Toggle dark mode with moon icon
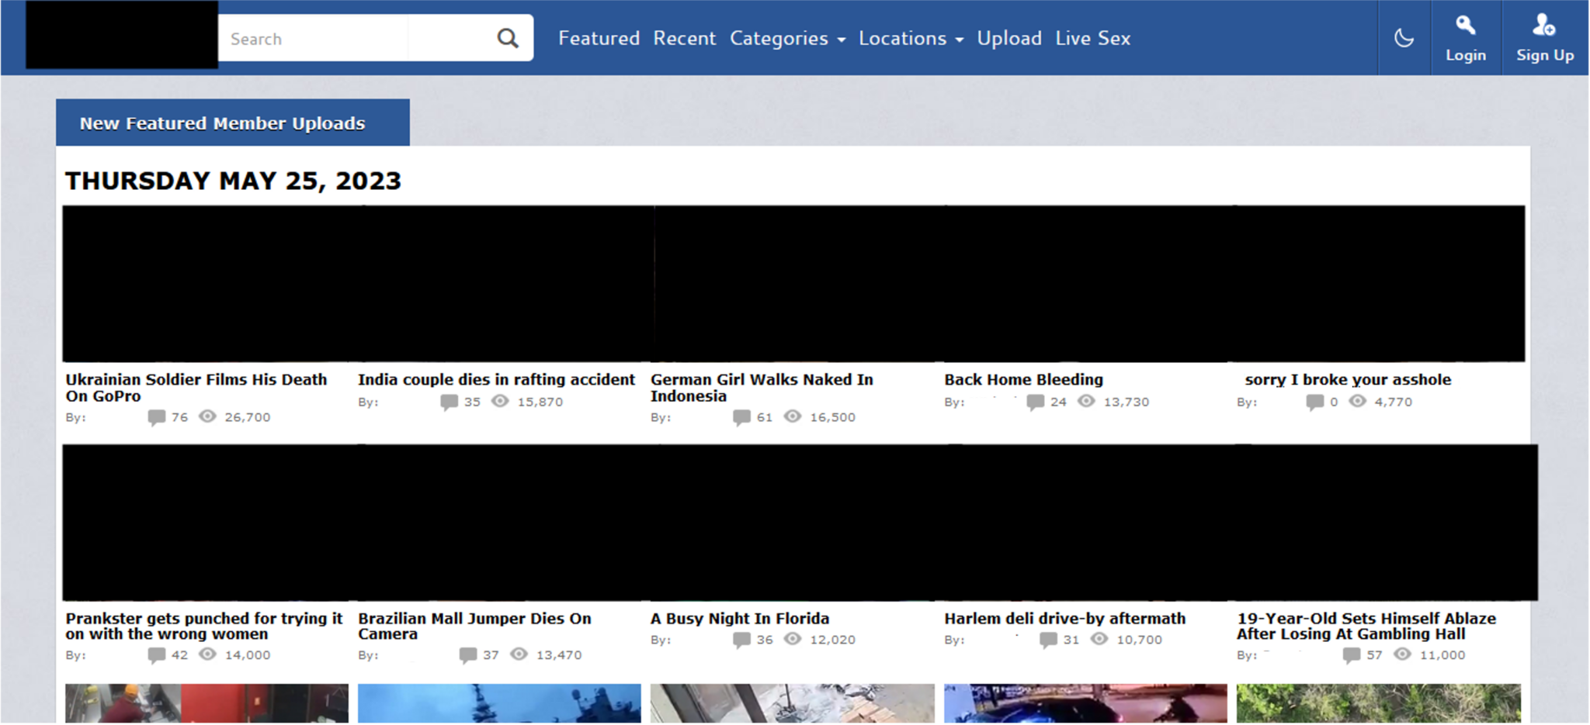The image size is (1590, 725). tap(1404, 38)
